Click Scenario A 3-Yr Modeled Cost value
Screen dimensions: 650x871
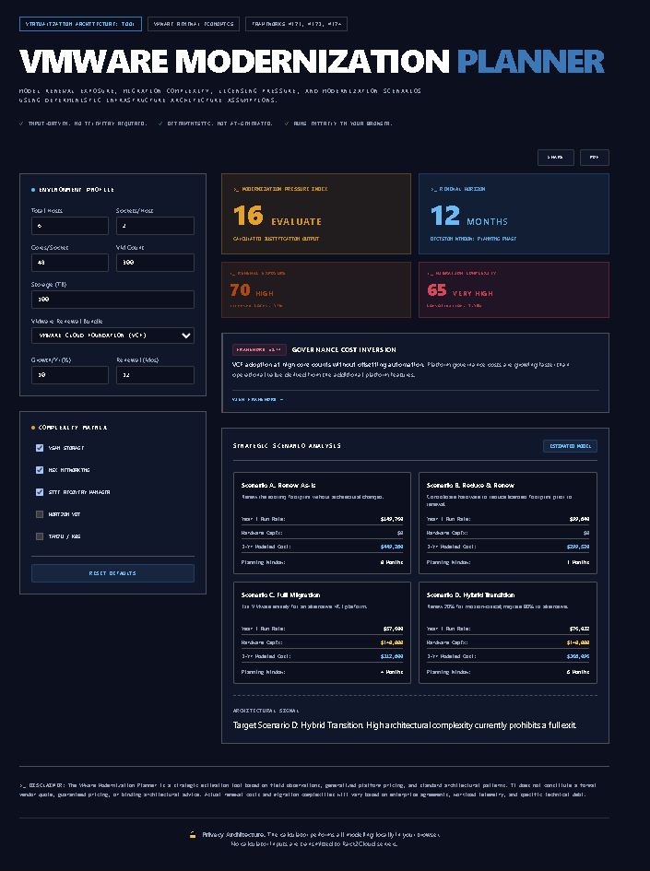pos(392,547)
